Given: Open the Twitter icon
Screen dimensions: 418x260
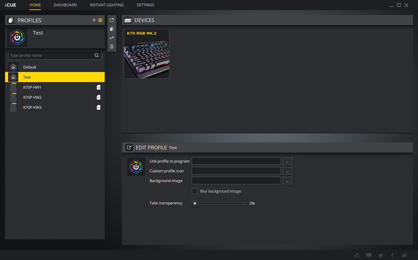Looking at the screenshot, I should point(381,255).
